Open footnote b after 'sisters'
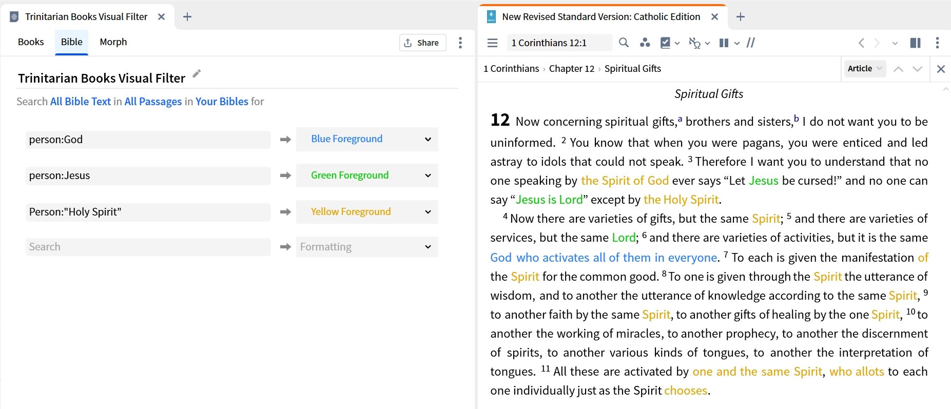The image size is (951, 409). tap(797, 118)
